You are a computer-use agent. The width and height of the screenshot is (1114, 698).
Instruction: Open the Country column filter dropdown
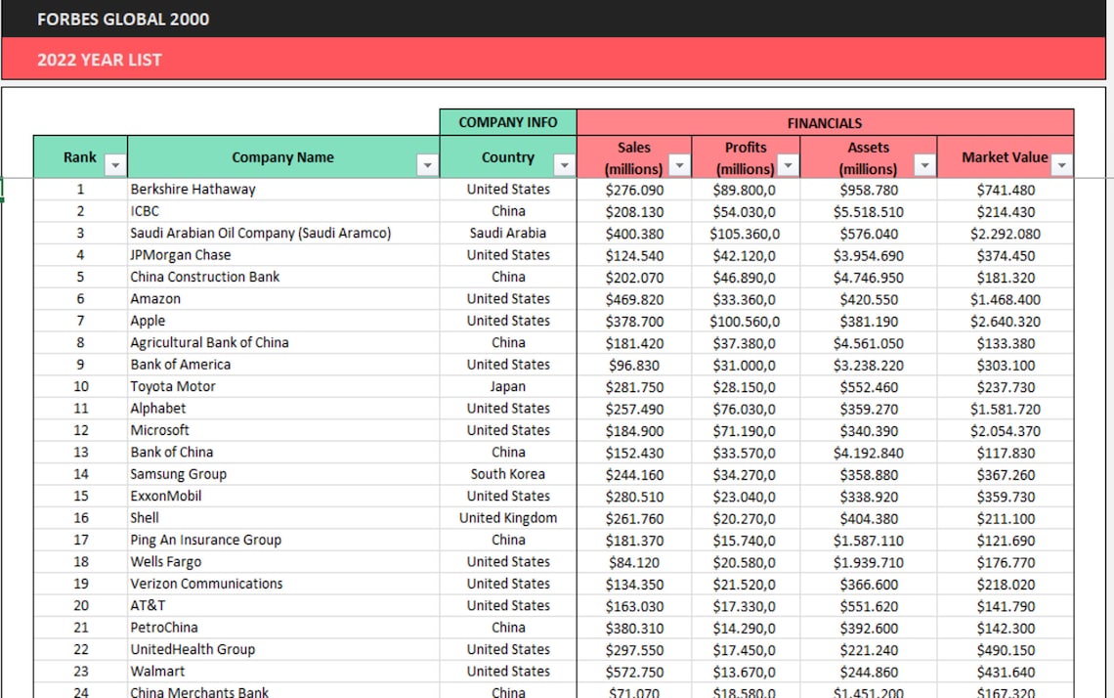pyautogui.click(x=565, y=164)
